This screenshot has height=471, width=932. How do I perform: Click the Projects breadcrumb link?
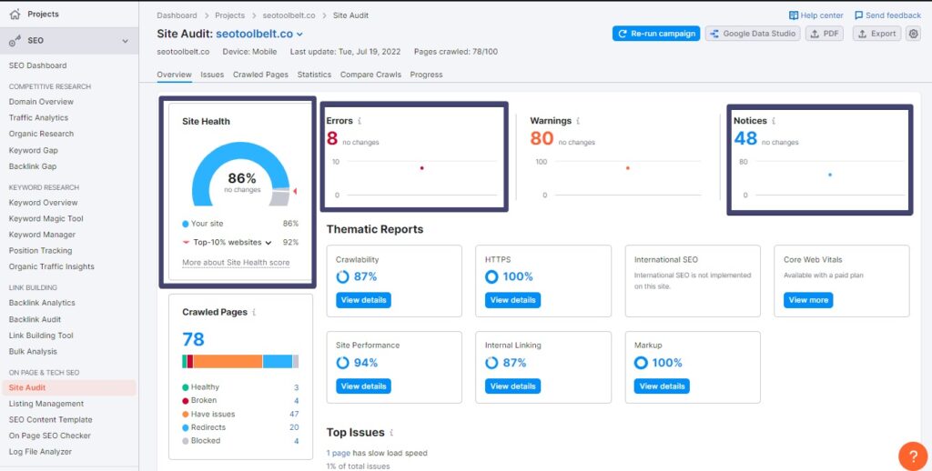pyautogui.click(x=229, y=15)
